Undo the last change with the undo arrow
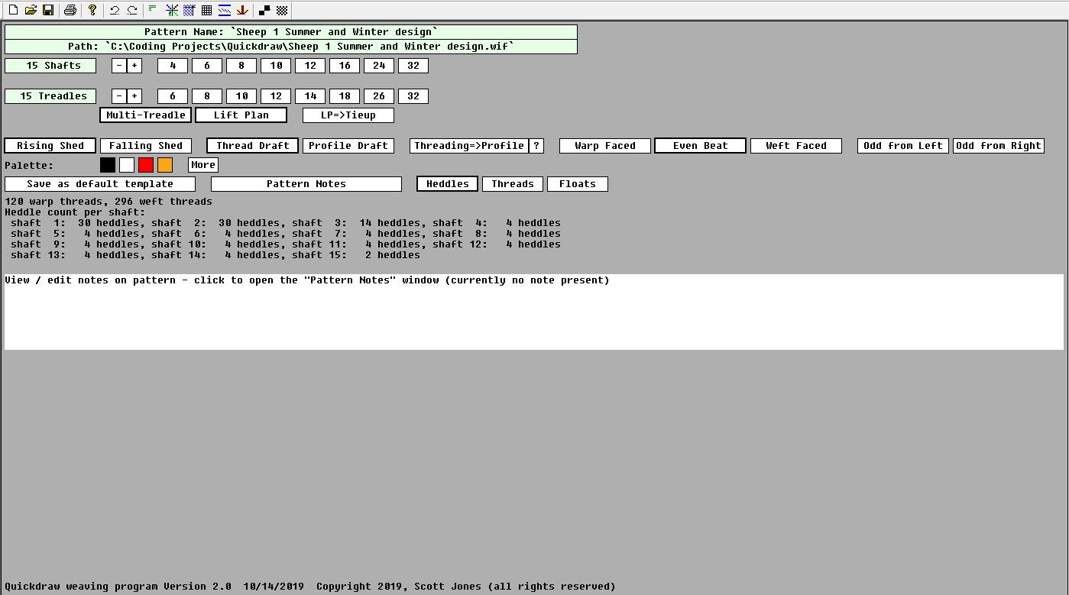 coord(114,10)
